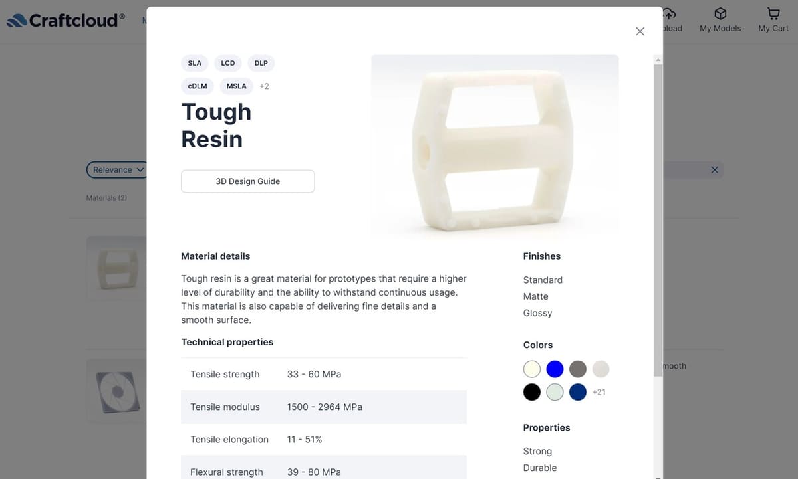Click the MSLA technology tag
The height and width of the screenshot is (479, 798).
236,86
